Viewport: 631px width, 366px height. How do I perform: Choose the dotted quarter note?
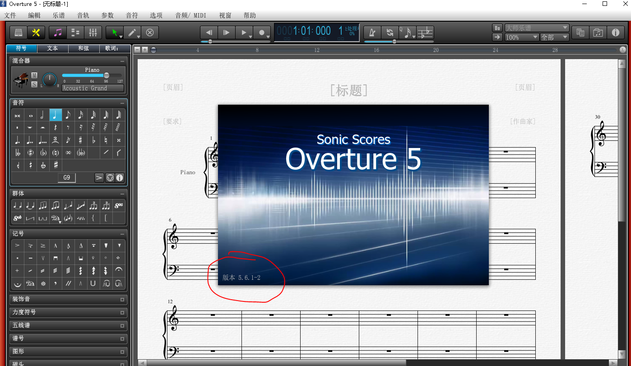coord(17,140)
